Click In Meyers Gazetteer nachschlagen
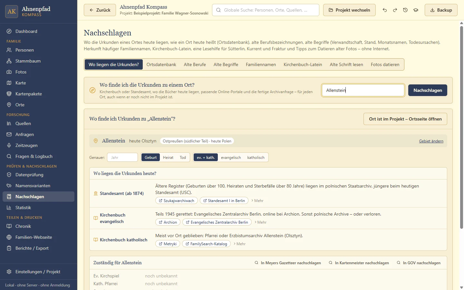 click(x=288, y=263)
